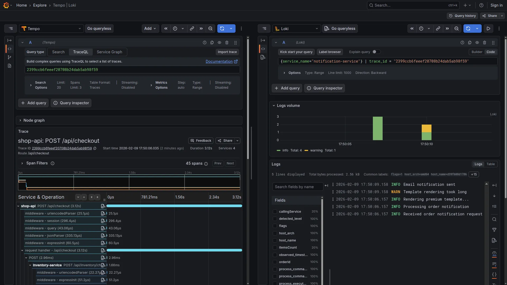The width and height of the screenshot is (507, 285).
Task: Switch to the Service Graph query type
Action: click(109, 52)
